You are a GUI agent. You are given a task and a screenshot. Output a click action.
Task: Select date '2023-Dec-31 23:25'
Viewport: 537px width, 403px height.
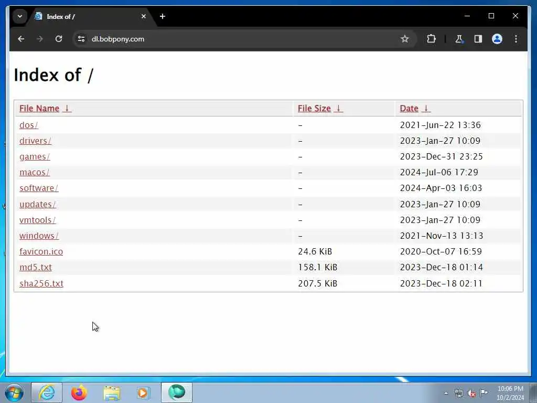click(x=442, y=156)
